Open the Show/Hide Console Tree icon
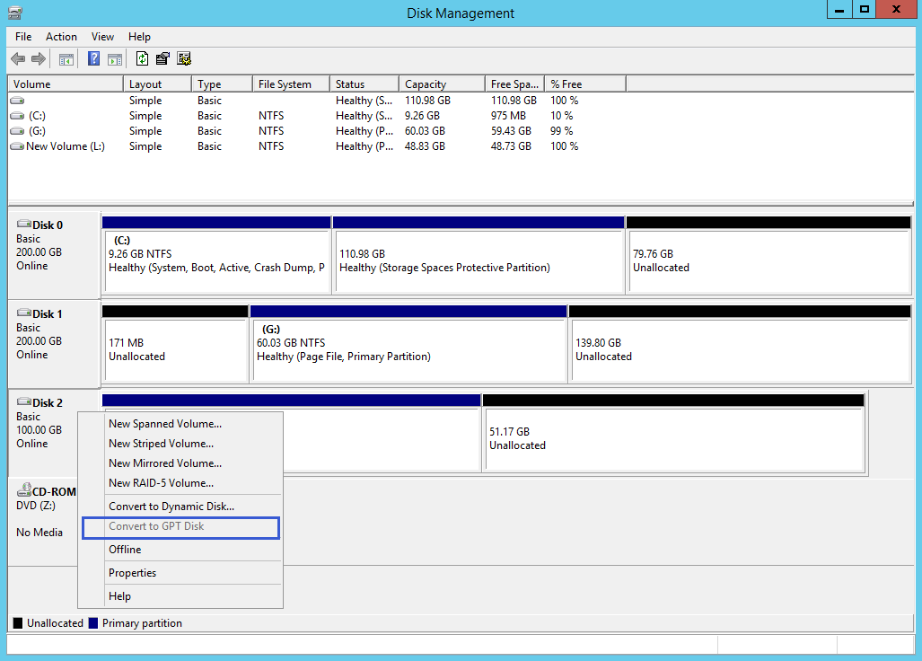Screen dimensions: 922x661 tap(66, 58)
